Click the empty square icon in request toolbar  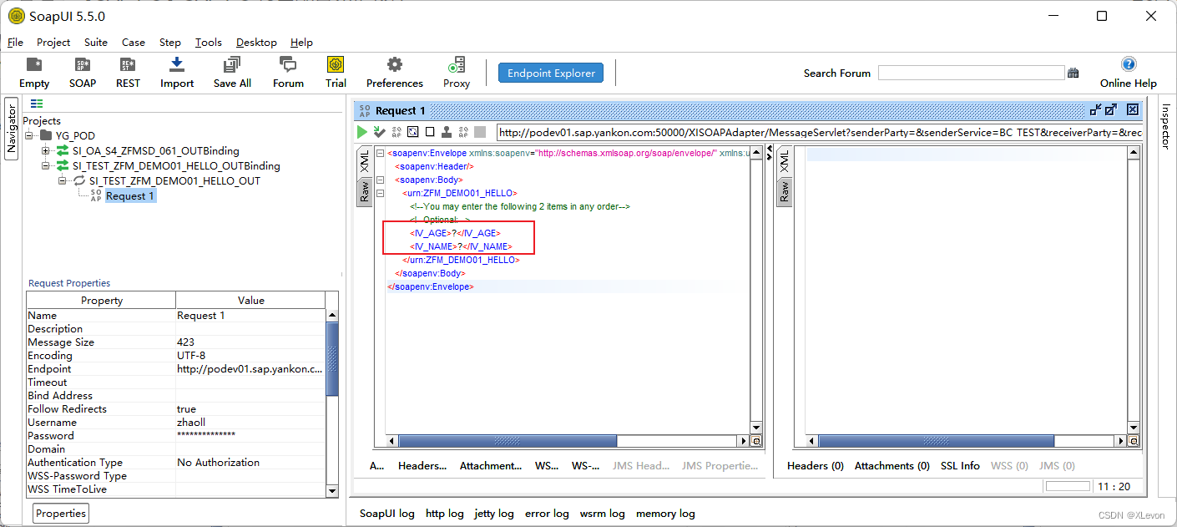point(430,132)
